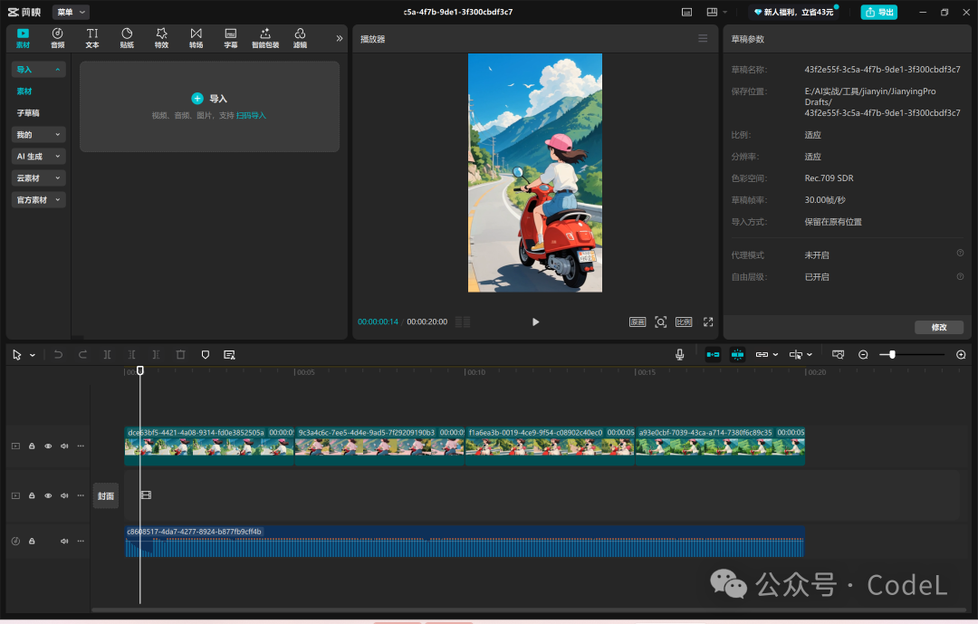Click the 修改 modify button
978x624 pixels.
tap(939, 327)
